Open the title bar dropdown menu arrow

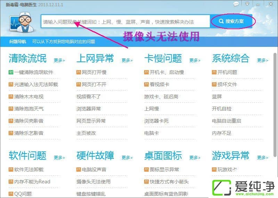(x=247, y=4)
